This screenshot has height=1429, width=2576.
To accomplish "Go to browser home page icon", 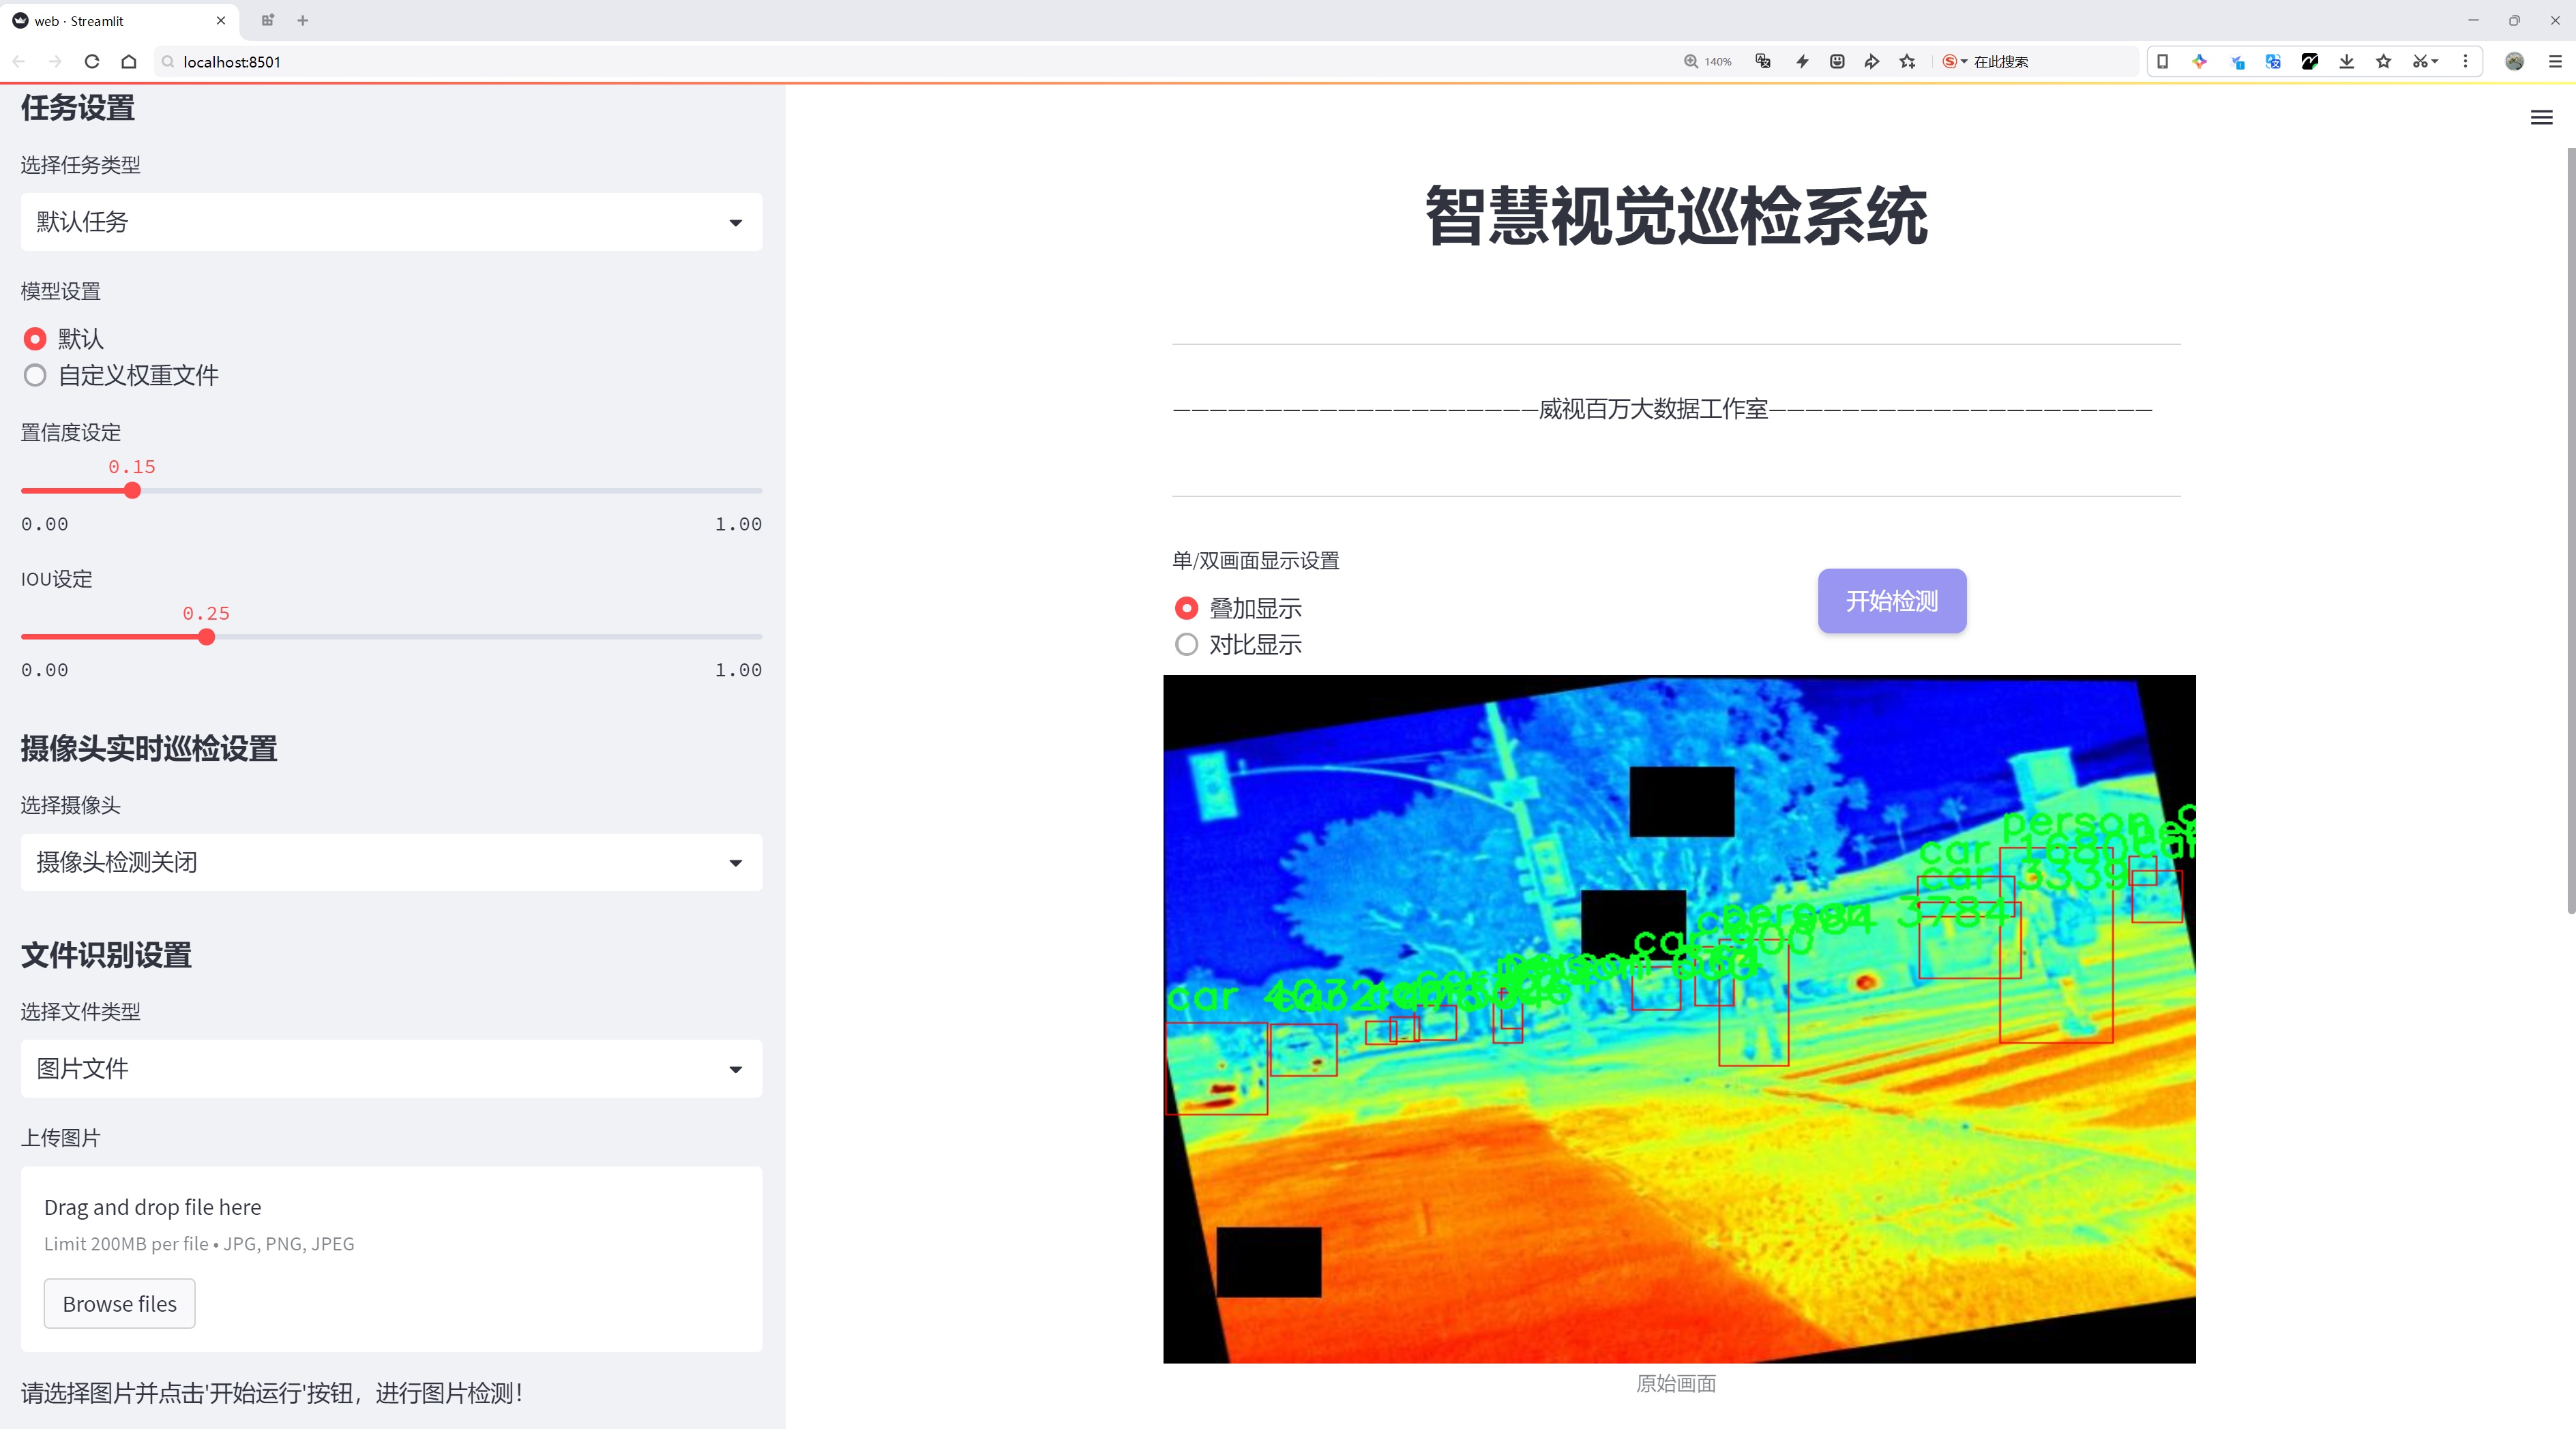I will tap(129, 62).
